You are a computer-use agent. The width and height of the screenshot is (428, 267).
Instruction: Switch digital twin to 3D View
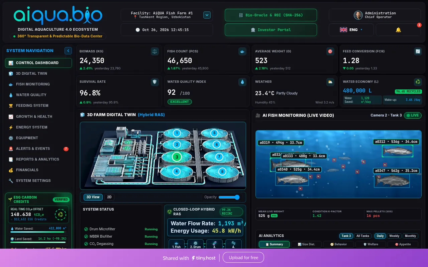pyautogui.click(x=93, y=197)
